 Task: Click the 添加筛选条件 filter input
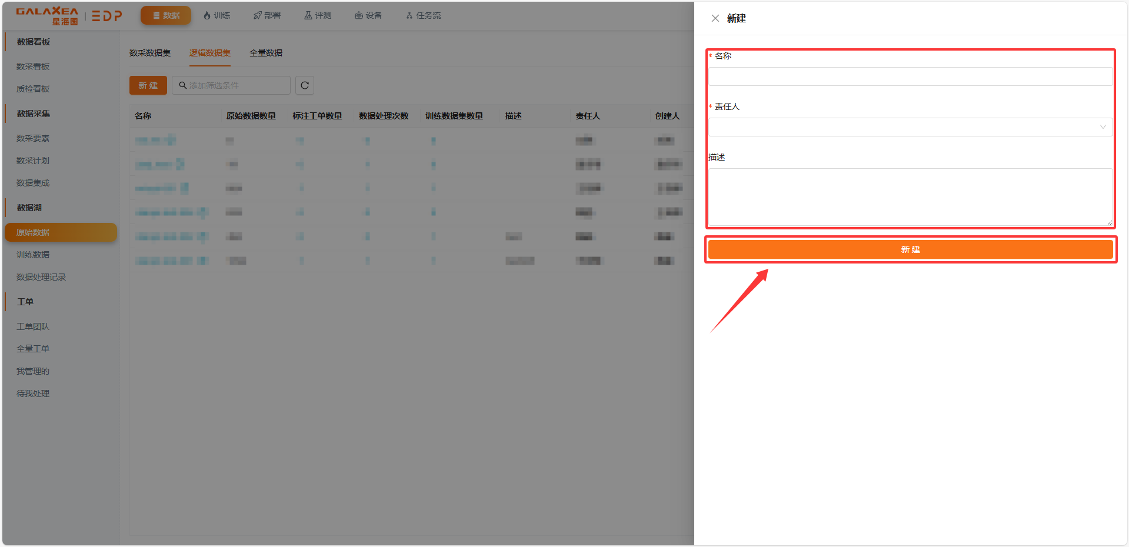pos(235,85)
